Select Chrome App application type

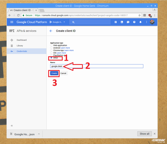pyautogui.click(x=51, y=50)
